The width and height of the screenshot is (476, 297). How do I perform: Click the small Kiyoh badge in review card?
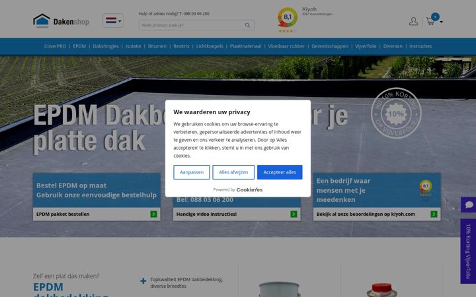point(426,189)
